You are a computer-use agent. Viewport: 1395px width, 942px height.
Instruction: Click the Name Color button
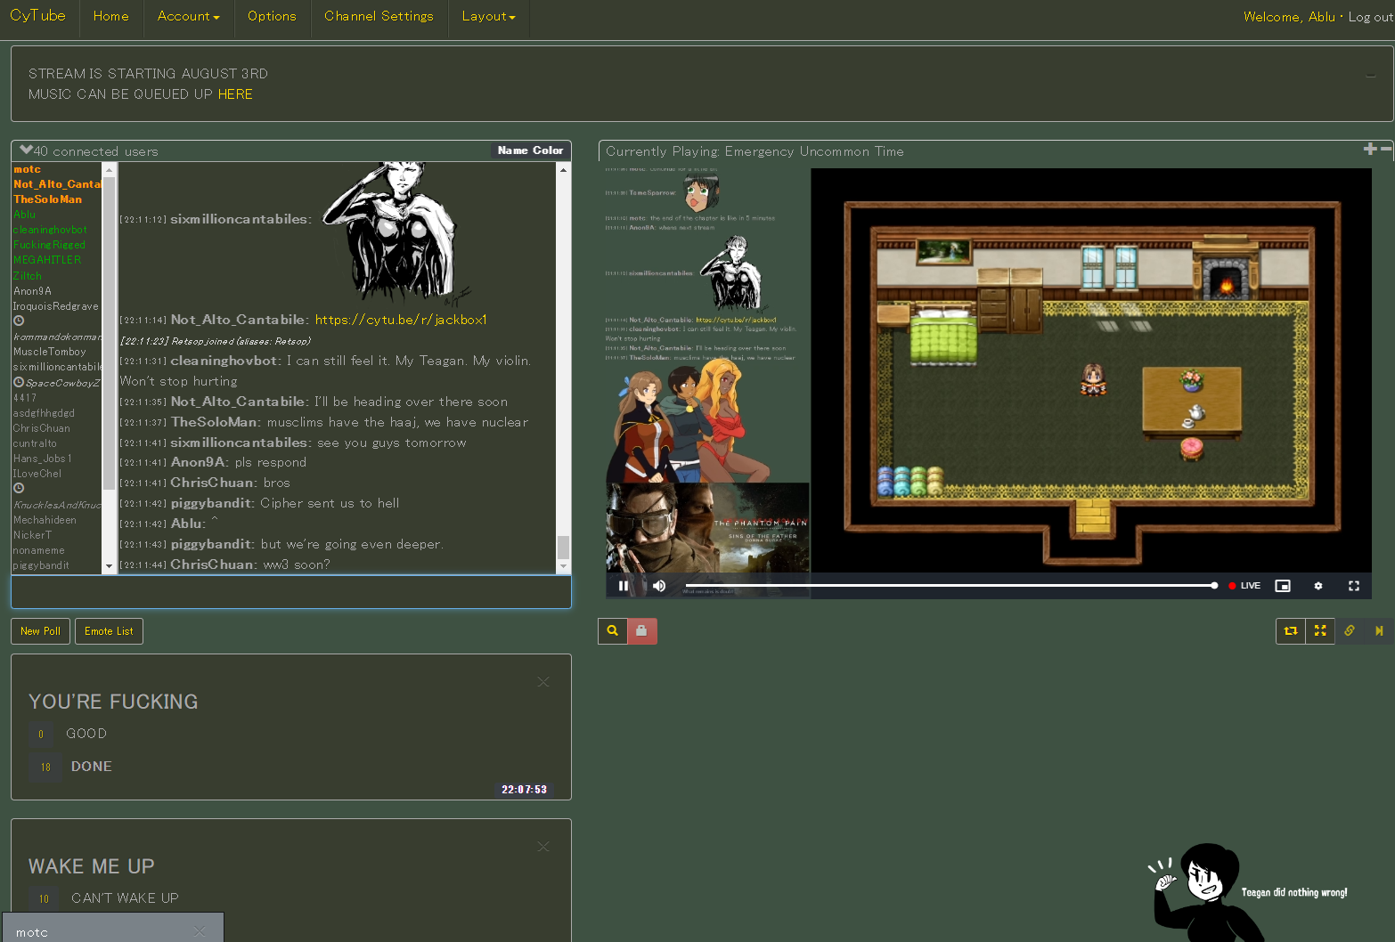click(530, 150)
